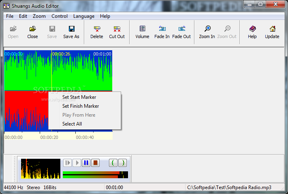
Task: Click the player toolbar grip handle
Action: pos(15,168)
